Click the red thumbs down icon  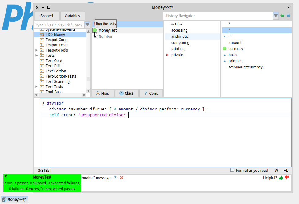287,178
